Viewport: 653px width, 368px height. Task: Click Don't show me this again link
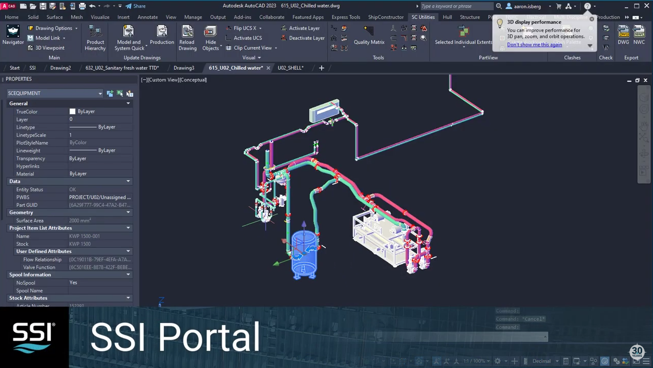535,45
